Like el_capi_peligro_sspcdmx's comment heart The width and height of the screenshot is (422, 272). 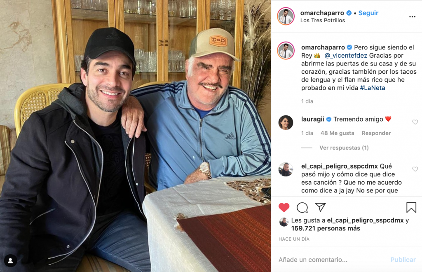(x=415, y=169)
